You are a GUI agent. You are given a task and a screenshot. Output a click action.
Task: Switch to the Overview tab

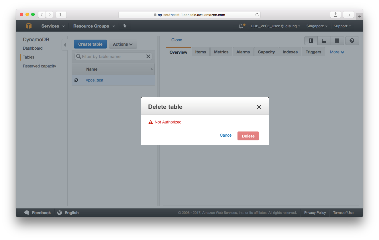coord(178,52)
